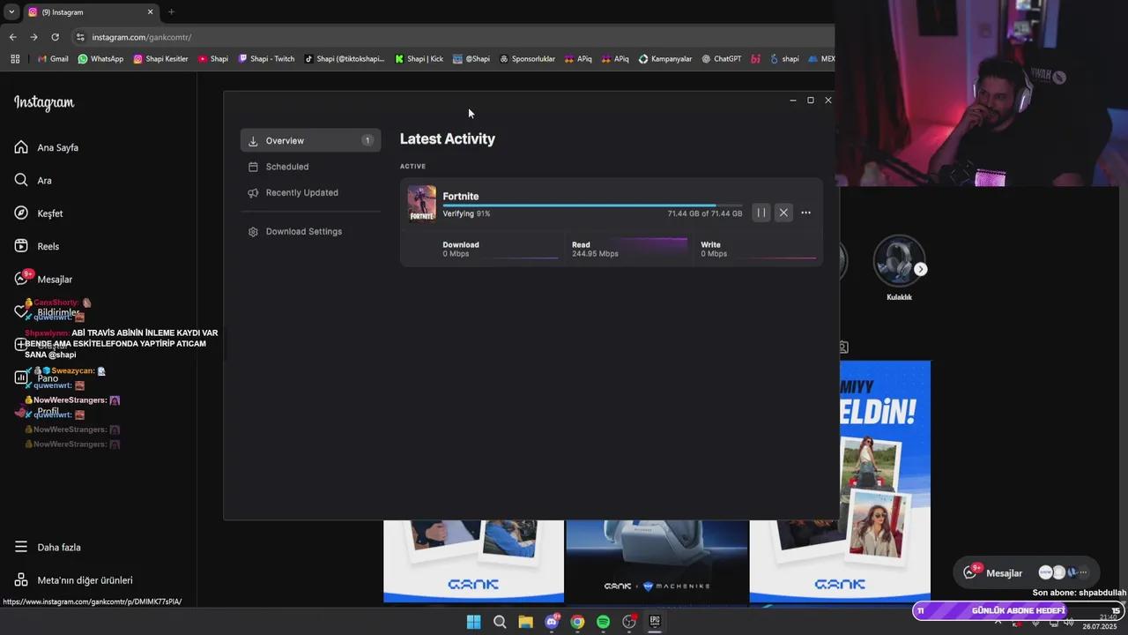This screenshot has width=1128, height=635.
Task: Close the Instagram browser tab
Action: (x=150, y=12)
